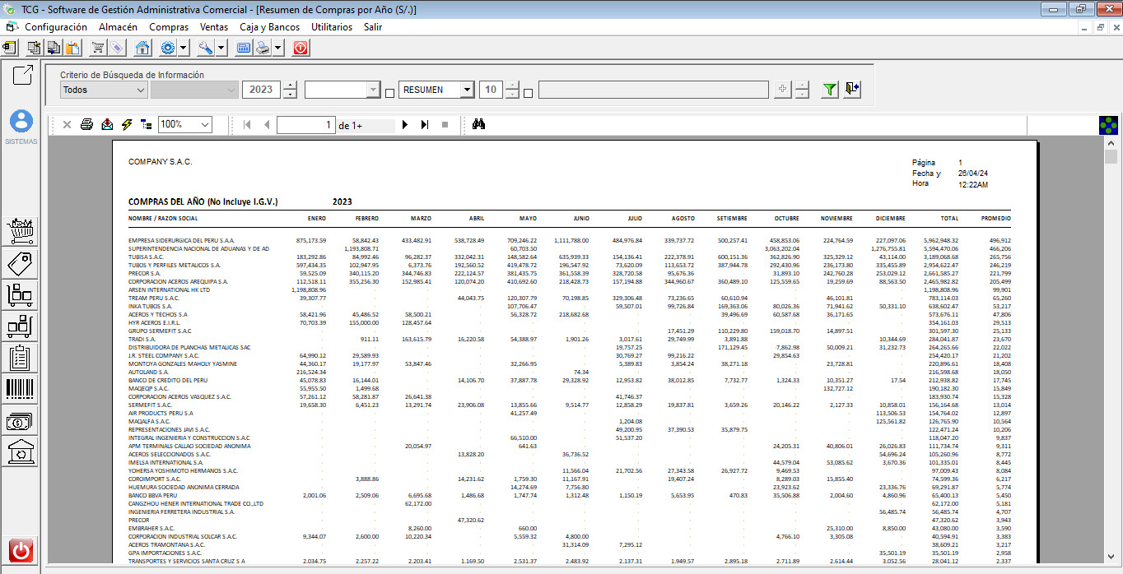Click the green filter funnel icon

830,90
